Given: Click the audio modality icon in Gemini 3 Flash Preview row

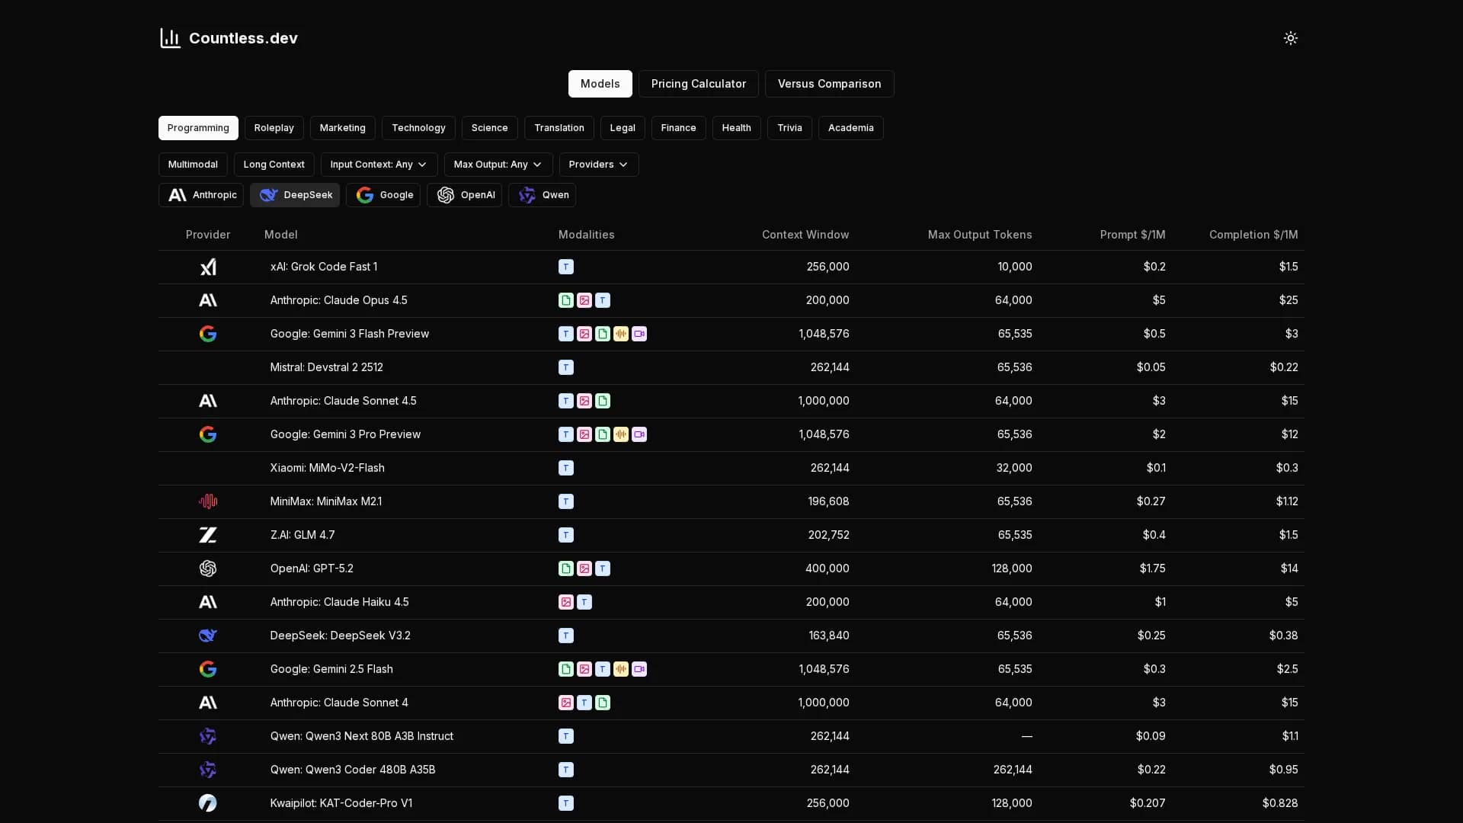Looking at the screenshot, I should pos(621,334).
